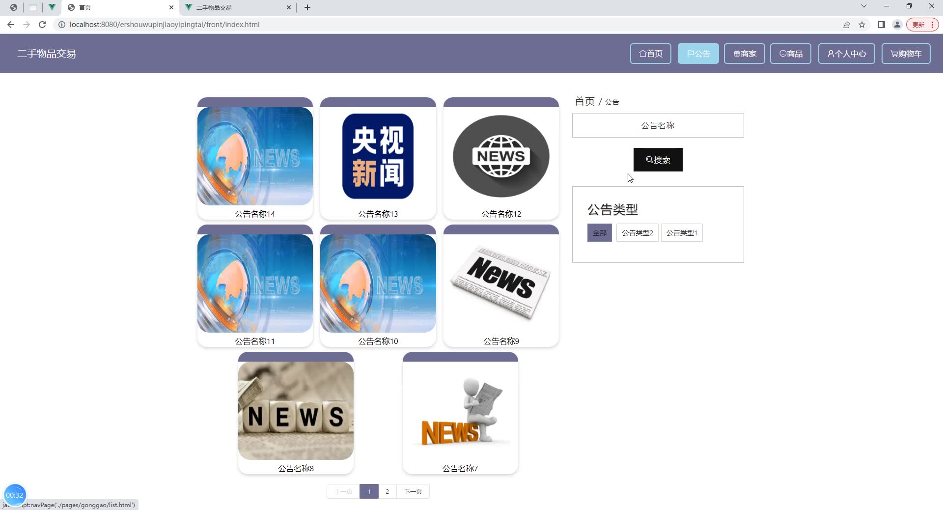The image size is (943, 510).
Task: Open the browser profile avatar
Action: pyautogui.click(x=897, y=25)
